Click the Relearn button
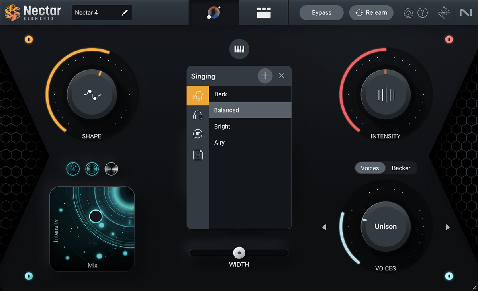The width and height of the screenshot is (478, 291). tap(371, 12)
